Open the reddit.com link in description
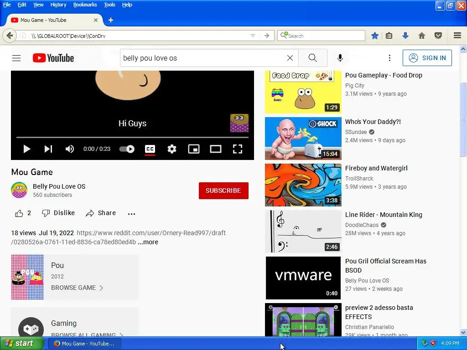The width and height of the screenshot is (467, 350). [118, 237]
